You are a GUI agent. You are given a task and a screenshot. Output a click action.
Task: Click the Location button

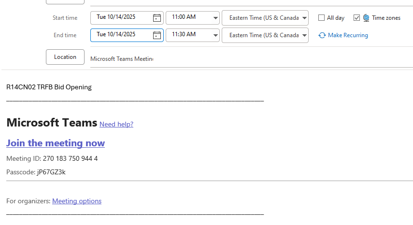[65, 57]
